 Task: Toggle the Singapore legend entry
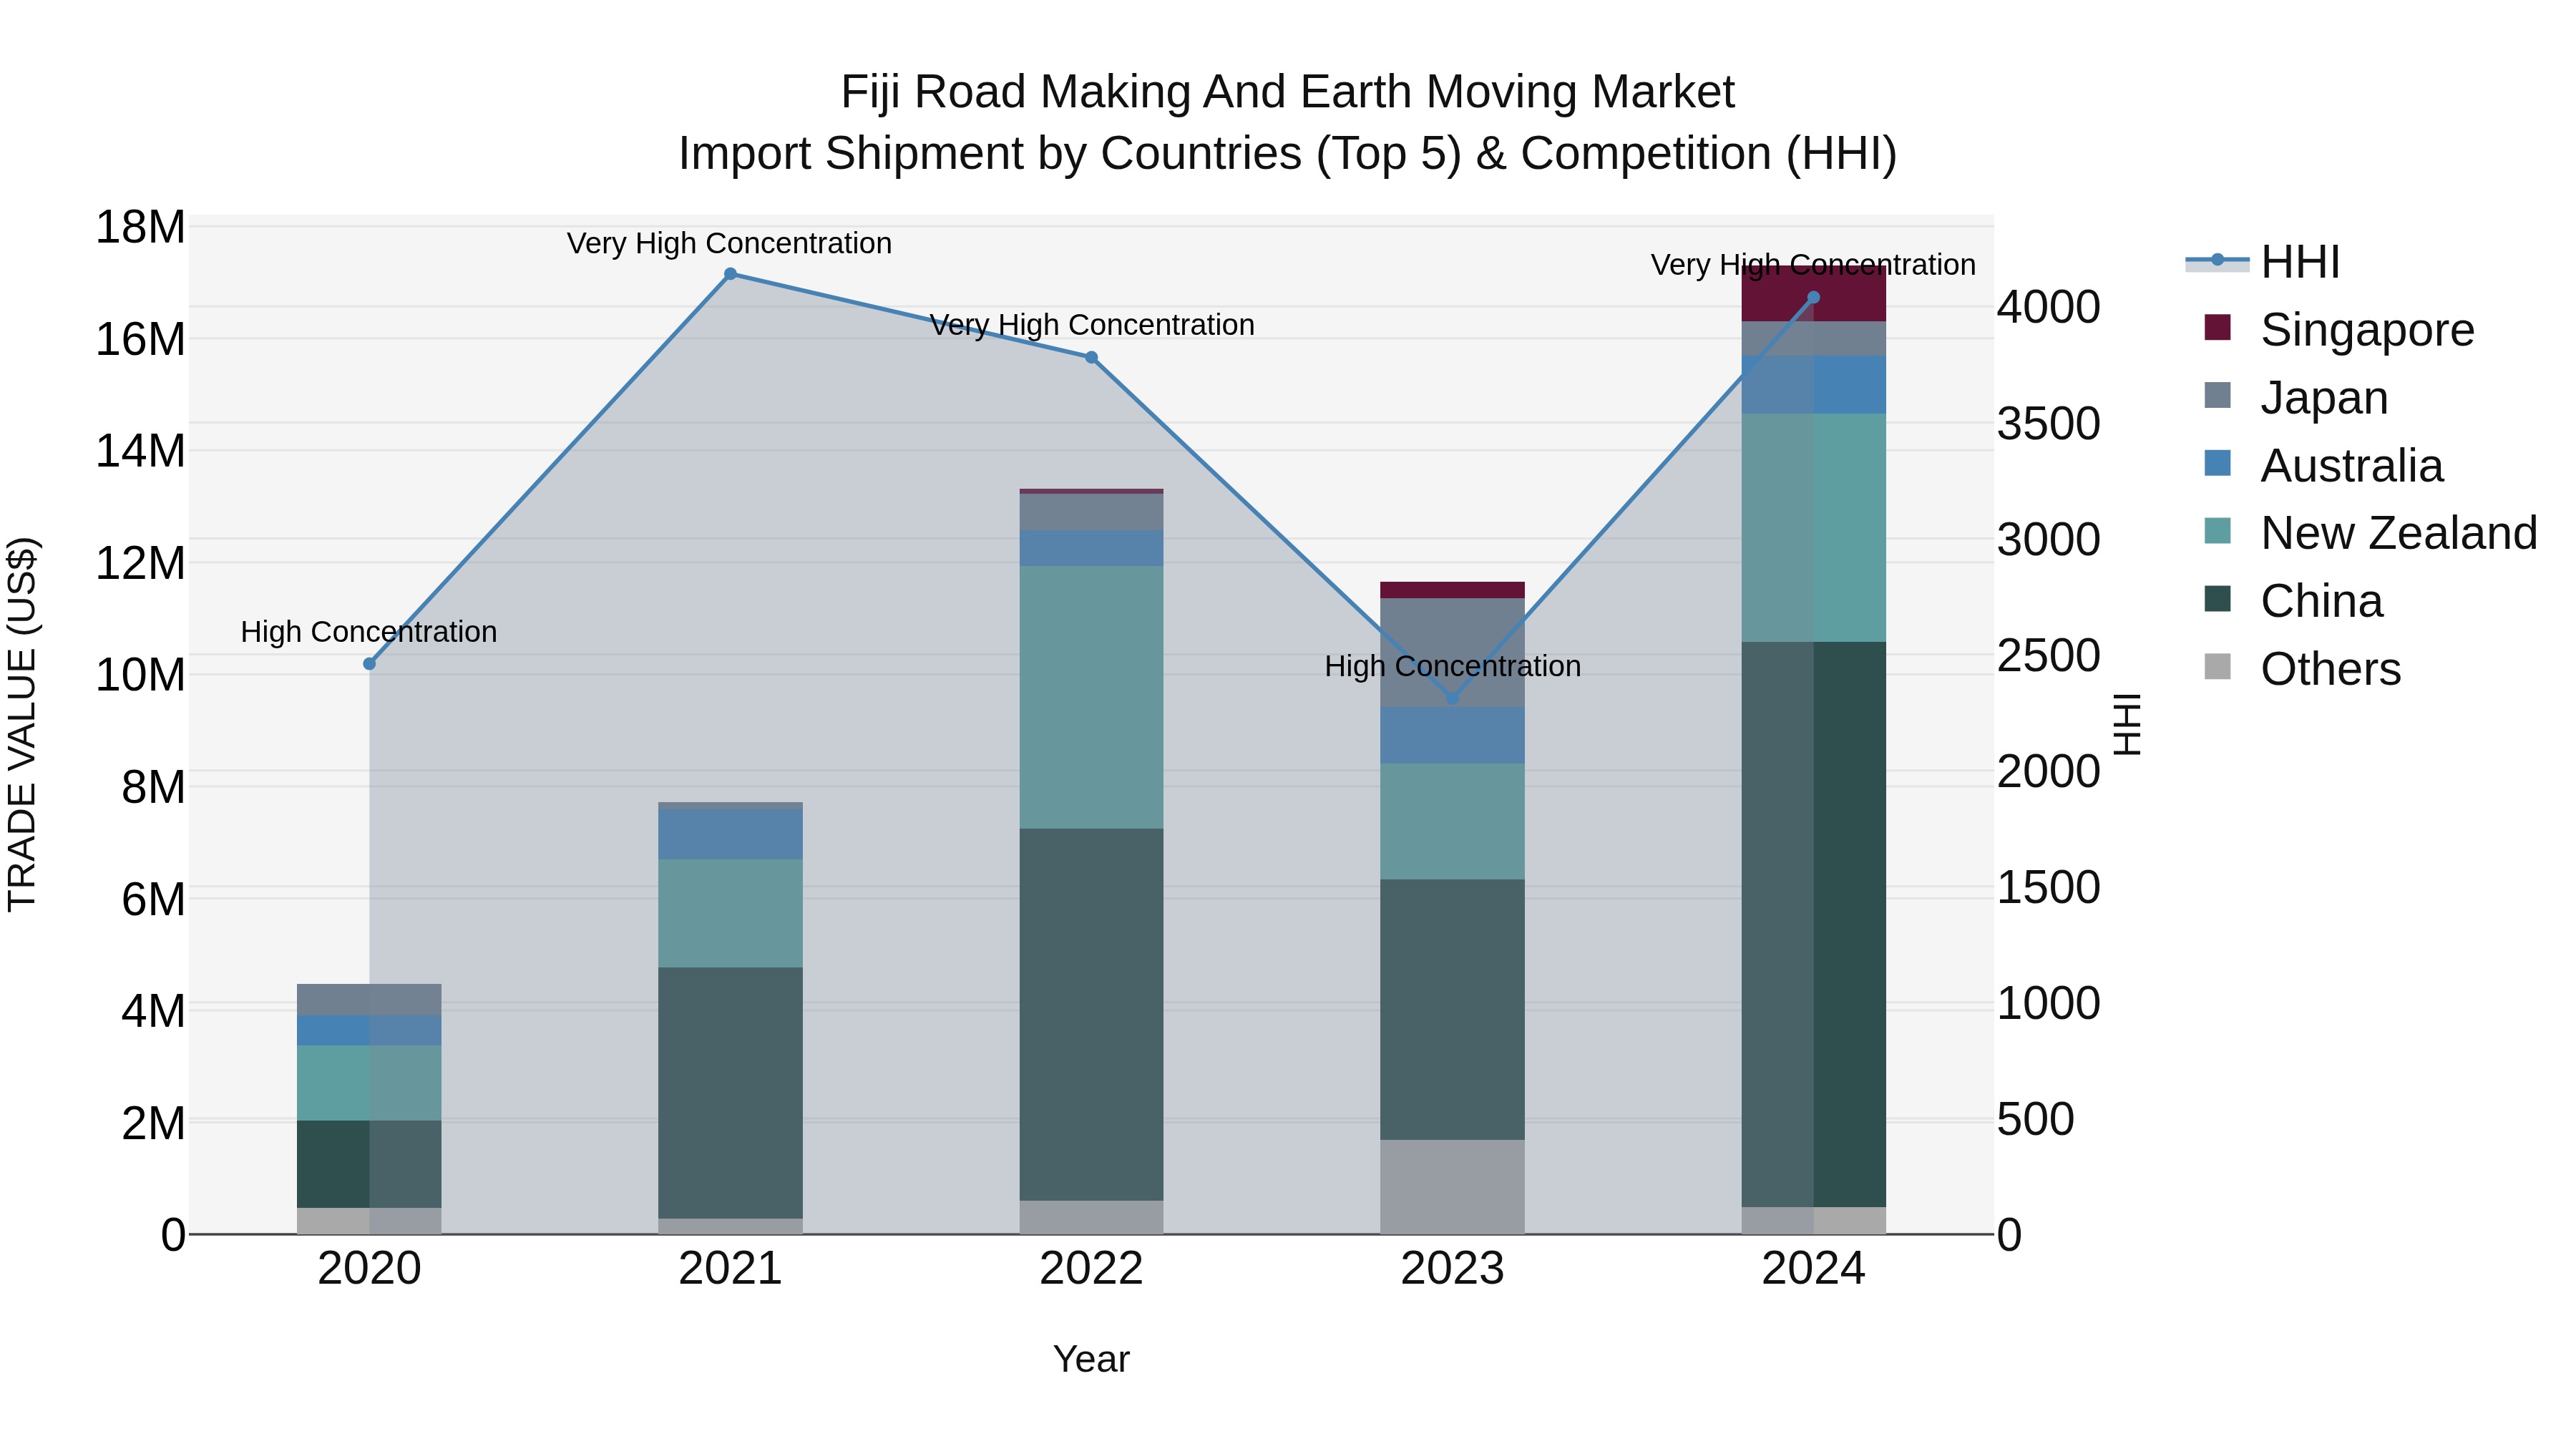click(2340, 329)
